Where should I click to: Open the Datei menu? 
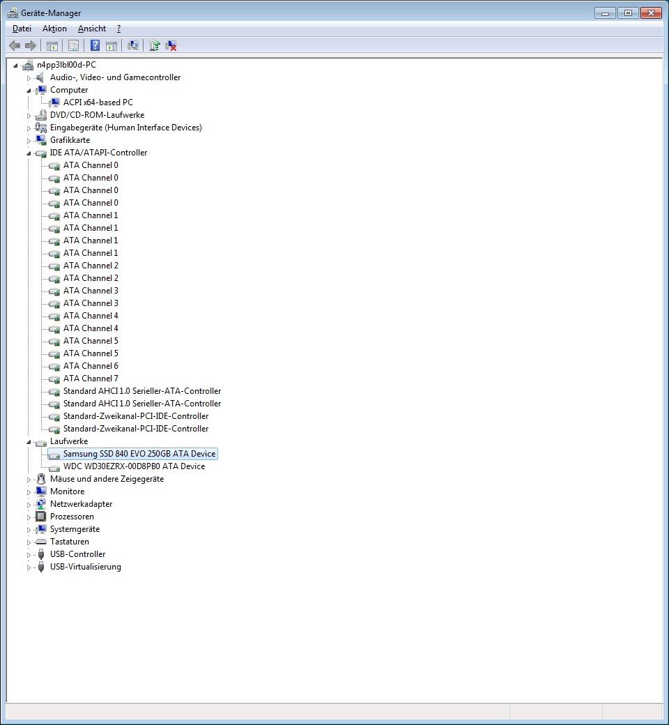click(x=22, y=29)
